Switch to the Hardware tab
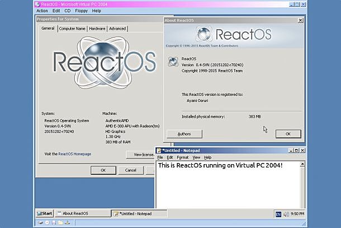Screen dimensions: 341x228 click(x=97, y=29)
